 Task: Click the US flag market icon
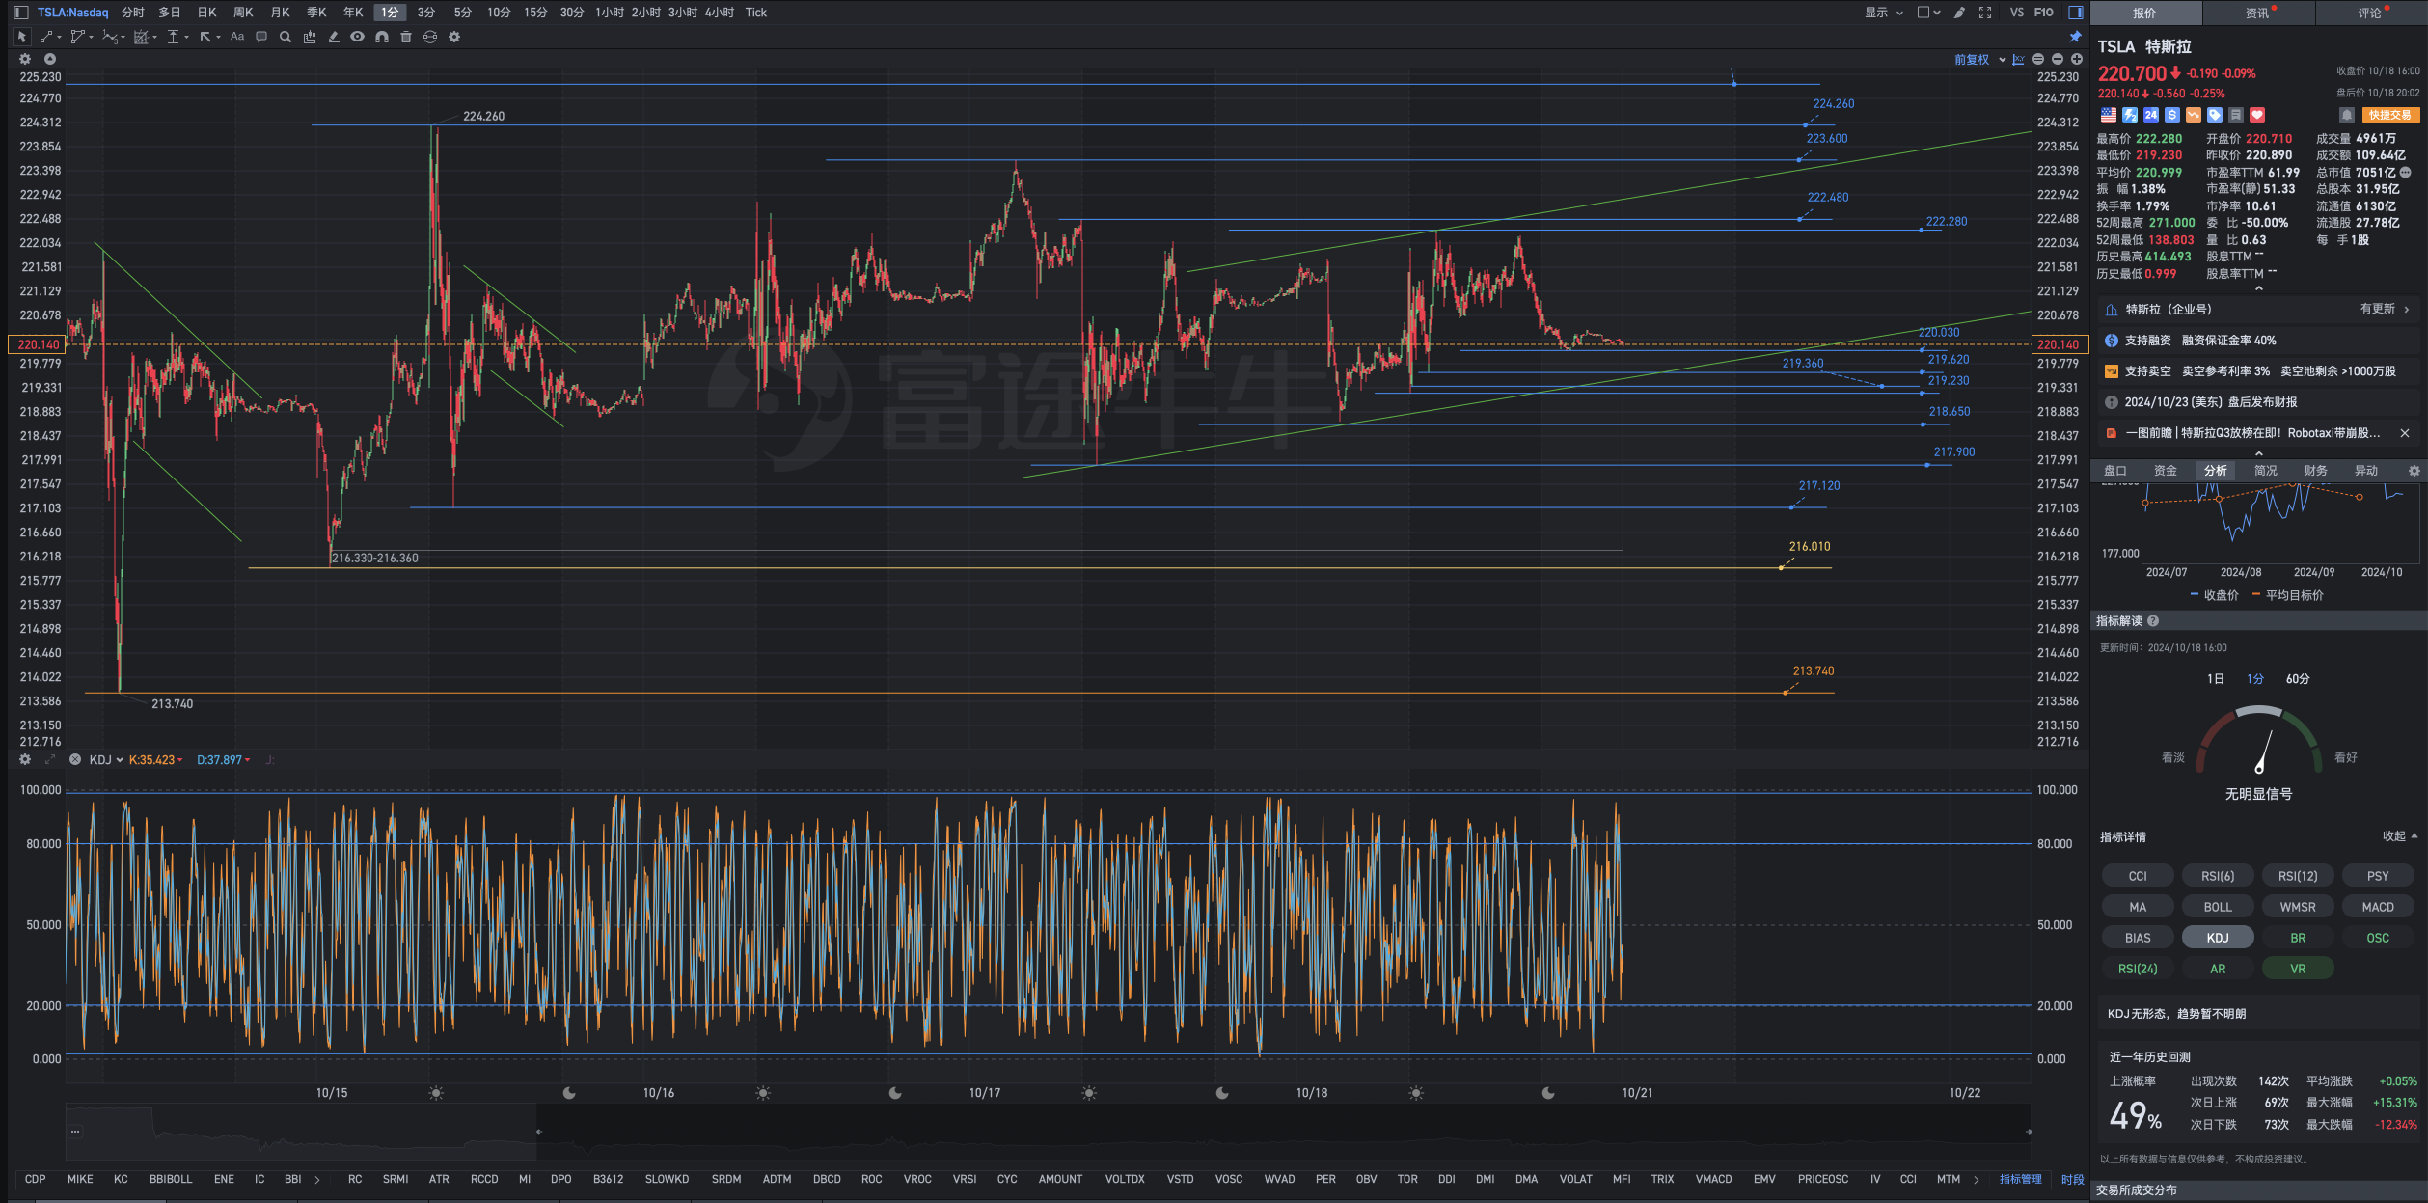2109,115
